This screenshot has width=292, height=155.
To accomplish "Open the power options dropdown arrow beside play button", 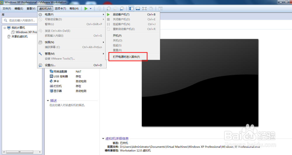I will [x=91, y=8].
